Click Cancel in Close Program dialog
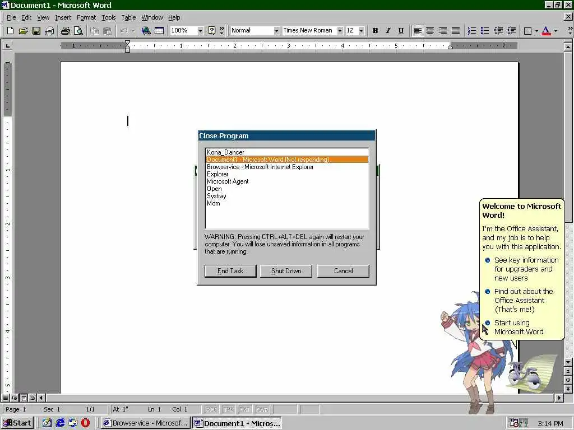 [343, 271]
